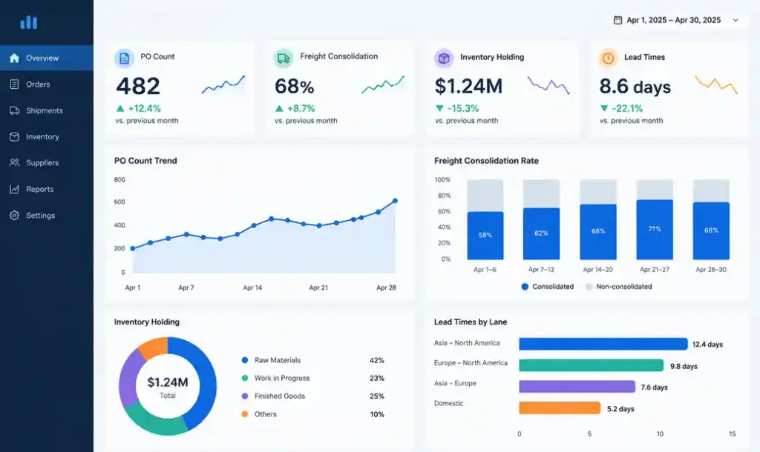The image size is (760, 452).
Task: Click the Asia – North America lead time bar
Action: pos(603,344)
